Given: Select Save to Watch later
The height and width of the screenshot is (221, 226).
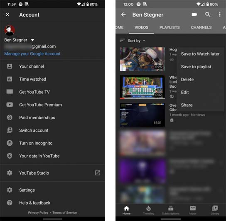Looking at the screenshot, I should [x=200, y=54].
